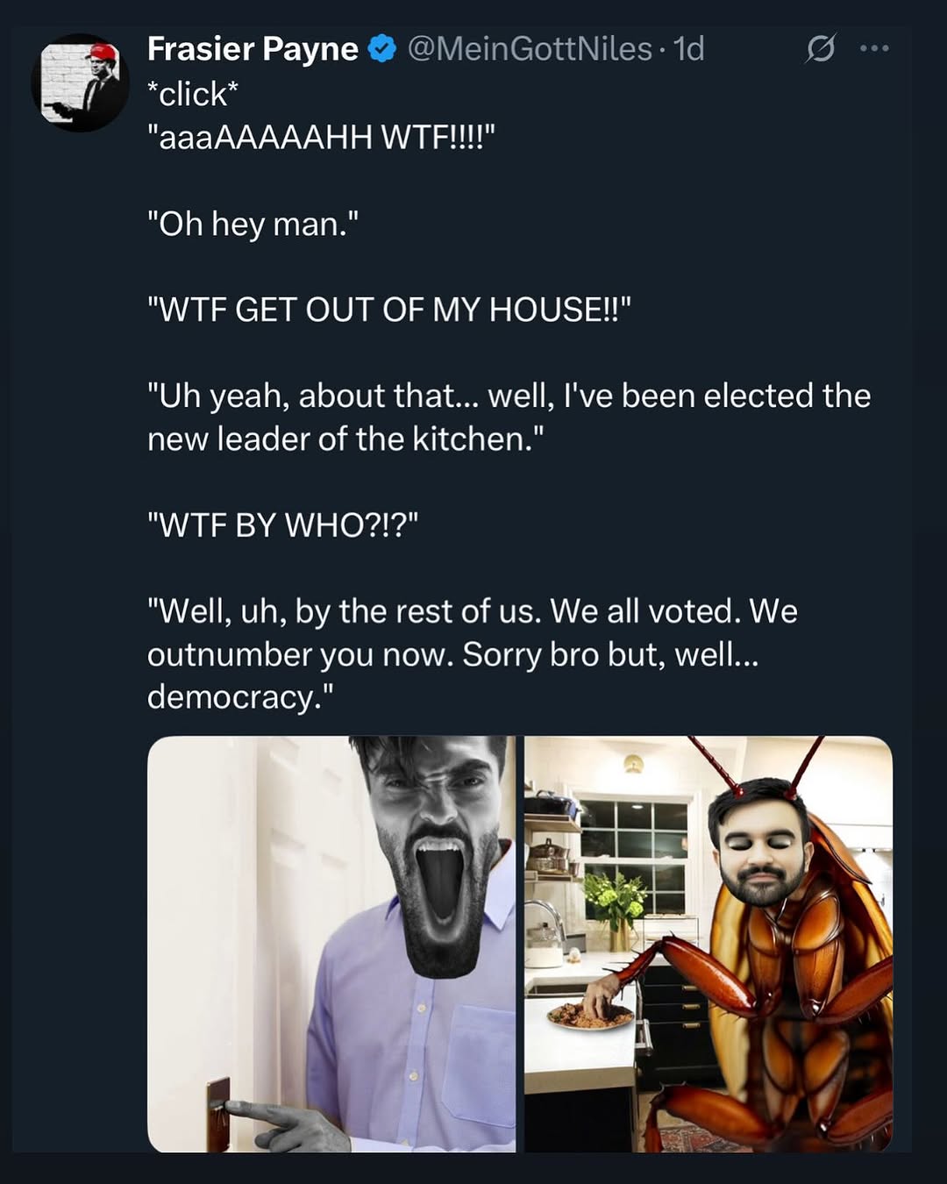Viewport: 947px width, 1184px height.
Task: Click the plate of food in kitchen photo
Action: click(589, 1016)
